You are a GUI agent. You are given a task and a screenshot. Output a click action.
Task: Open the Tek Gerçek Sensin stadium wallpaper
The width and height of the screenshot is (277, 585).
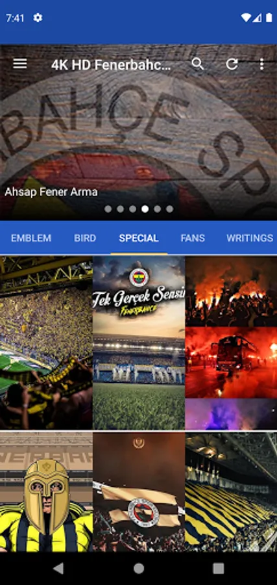(x=139, y=343)
